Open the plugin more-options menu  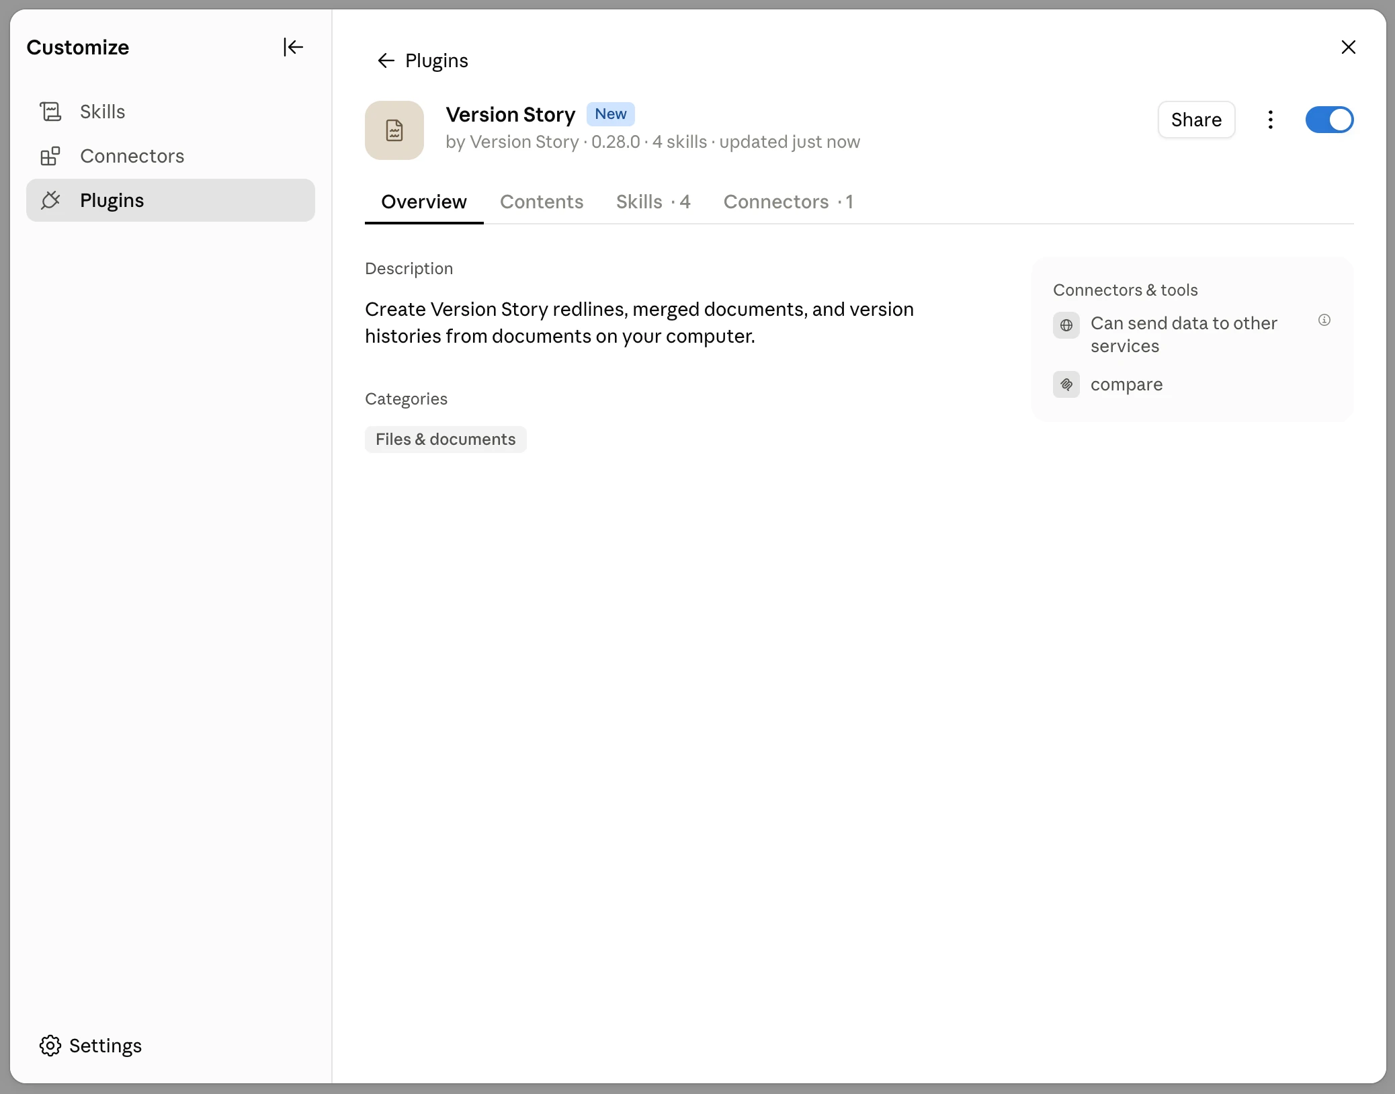click(x=1270, y=120)
